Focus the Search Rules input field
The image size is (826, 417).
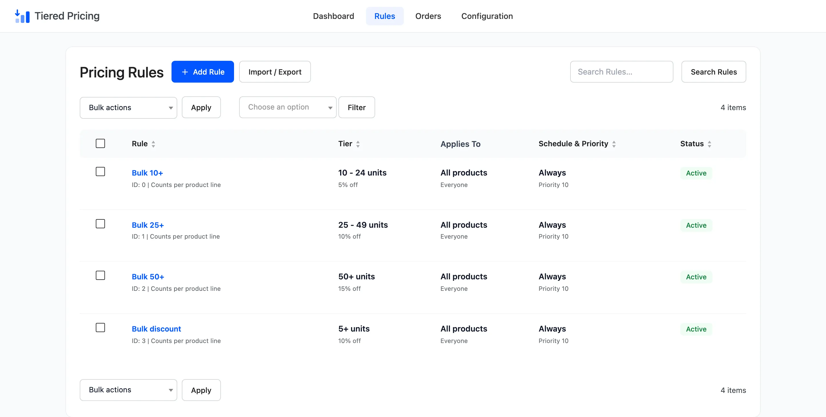(x=622, y=72)
